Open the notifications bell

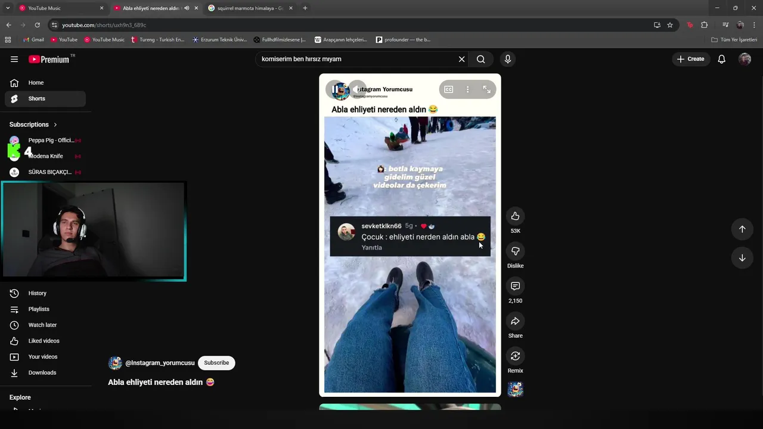[x=721, y=59]
